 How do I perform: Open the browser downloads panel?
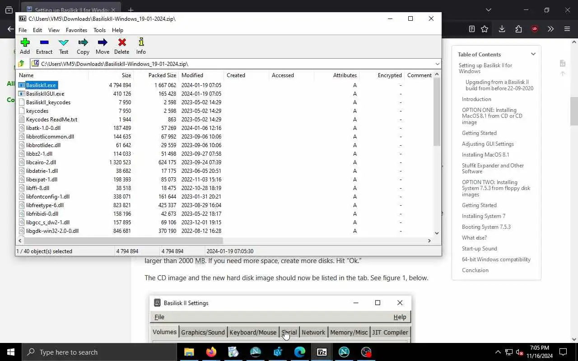[x=502, y=29]
